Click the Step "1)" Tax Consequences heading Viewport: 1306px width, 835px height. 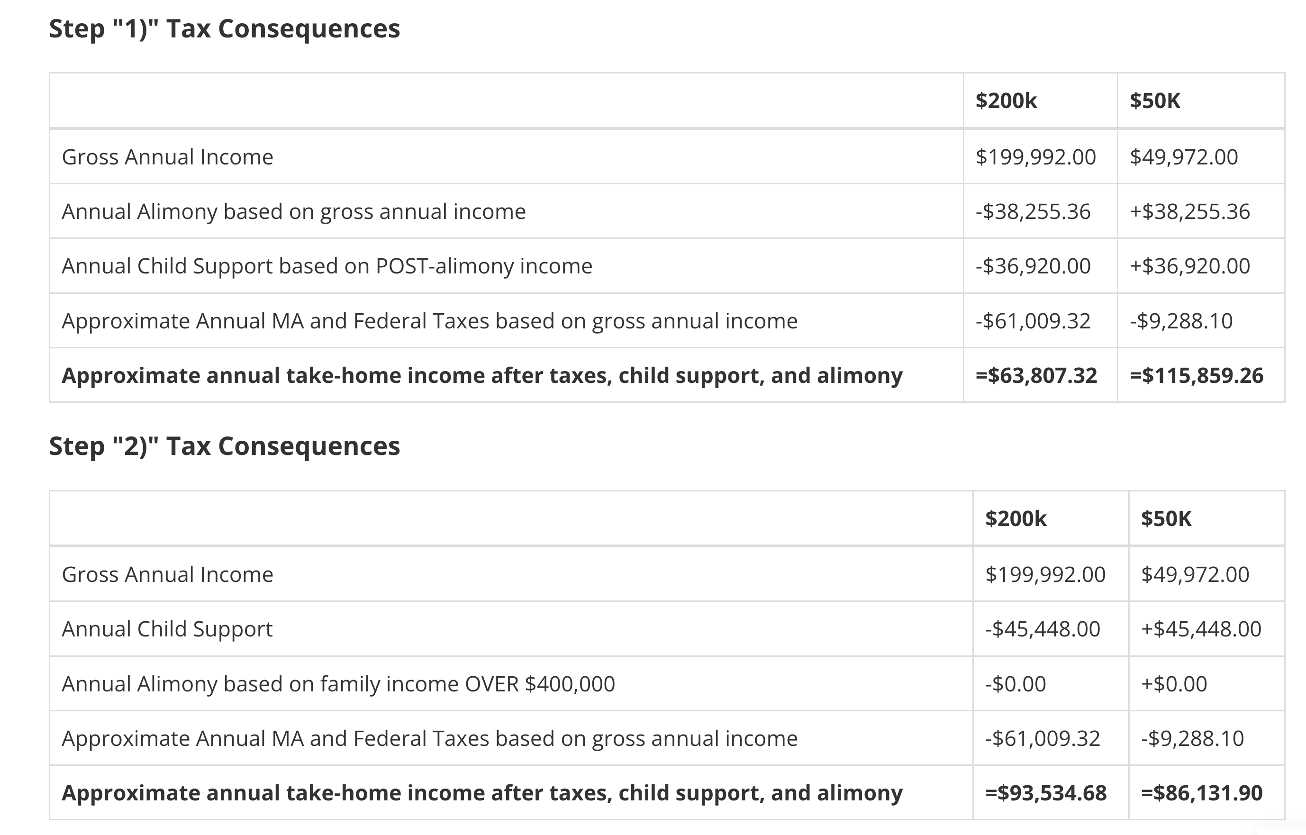point(225,29)
